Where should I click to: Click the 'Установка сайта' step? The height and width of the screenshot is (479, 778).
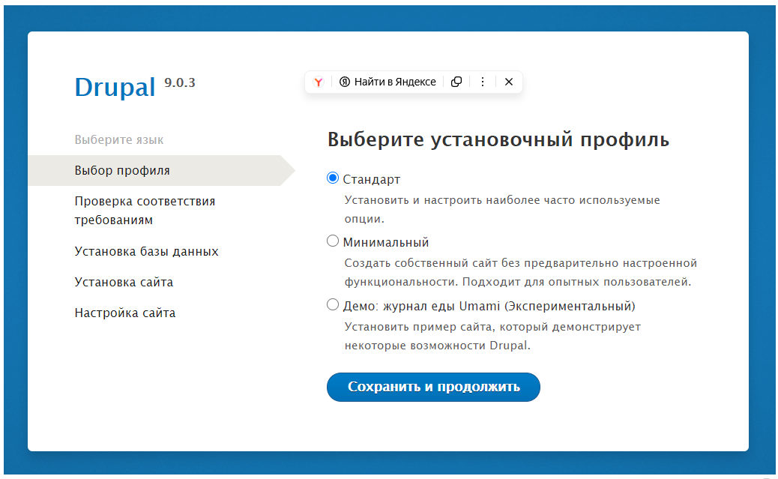[x=124, y=282]
